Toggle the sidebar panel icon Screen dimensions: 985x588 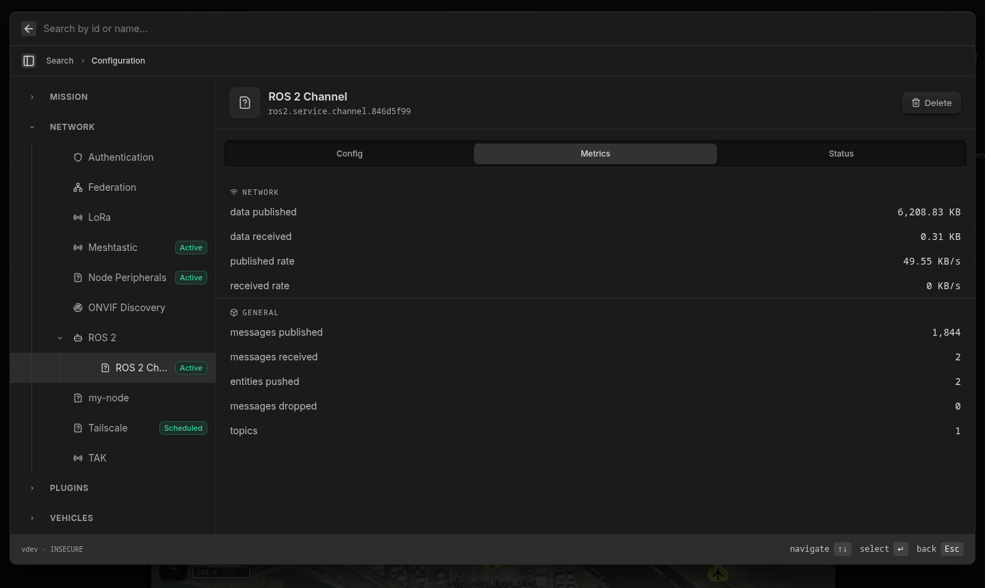(x=29, y=61)
